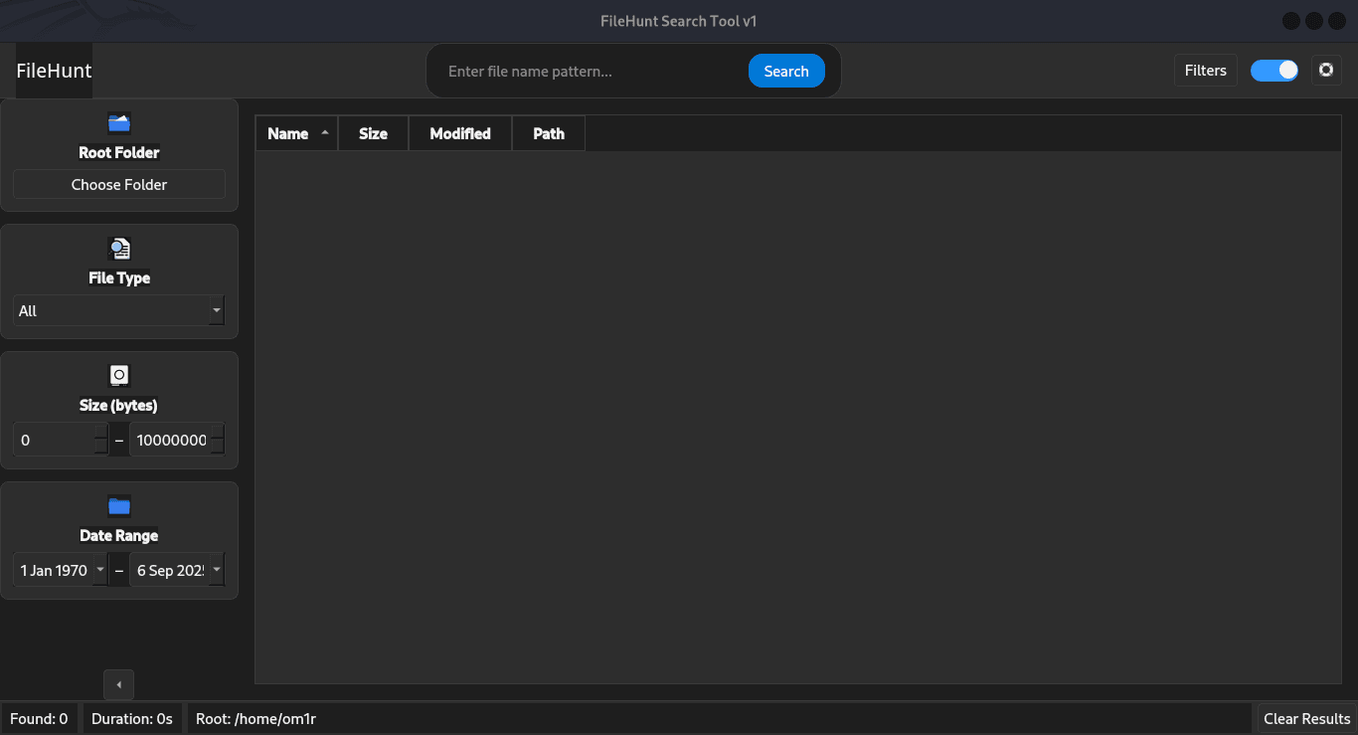
Task: Sort results by the Name column header
Action: pyautogui.click(x=297, y=133)
